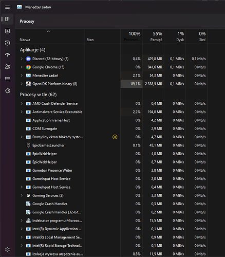Screen dimensions: 225x257
Task: Open Task Manager settings gear
Action: pyautogui.click(x=7, y=249)
